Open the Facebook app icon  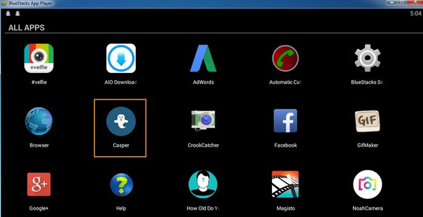coord(285,121)
